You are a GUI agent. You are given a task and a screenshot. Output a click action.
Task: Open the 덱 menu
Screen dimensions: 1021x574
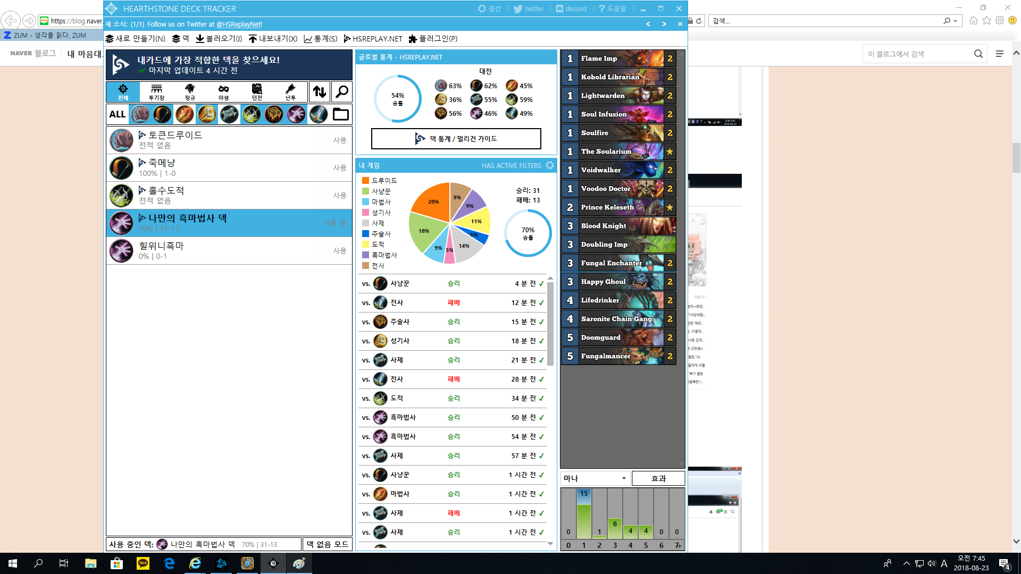point(181,39)
